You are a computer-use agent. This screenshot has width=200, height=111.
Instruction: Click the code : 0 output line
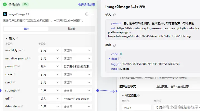pos(116,54)
